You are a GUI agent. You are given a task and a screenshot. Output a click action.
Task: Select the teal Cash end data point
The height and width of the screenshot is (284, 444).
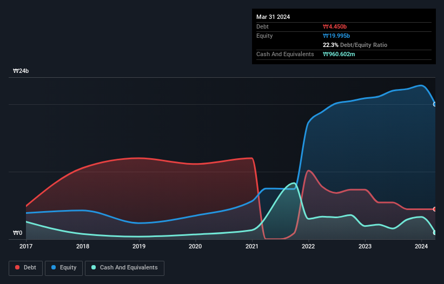point(435,233)
